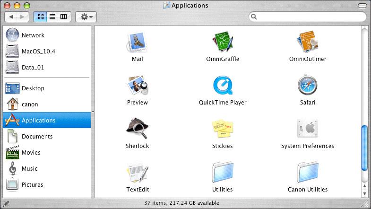Open Music in the sidebar
Screen dimensions: 371x209
47,168
